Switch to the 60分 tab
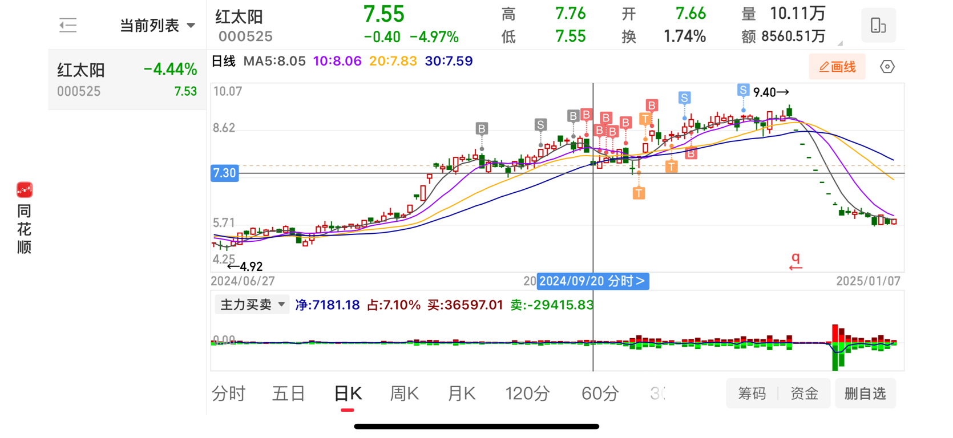The height and width of the screenshot is (438, 953). click(600, 394)
